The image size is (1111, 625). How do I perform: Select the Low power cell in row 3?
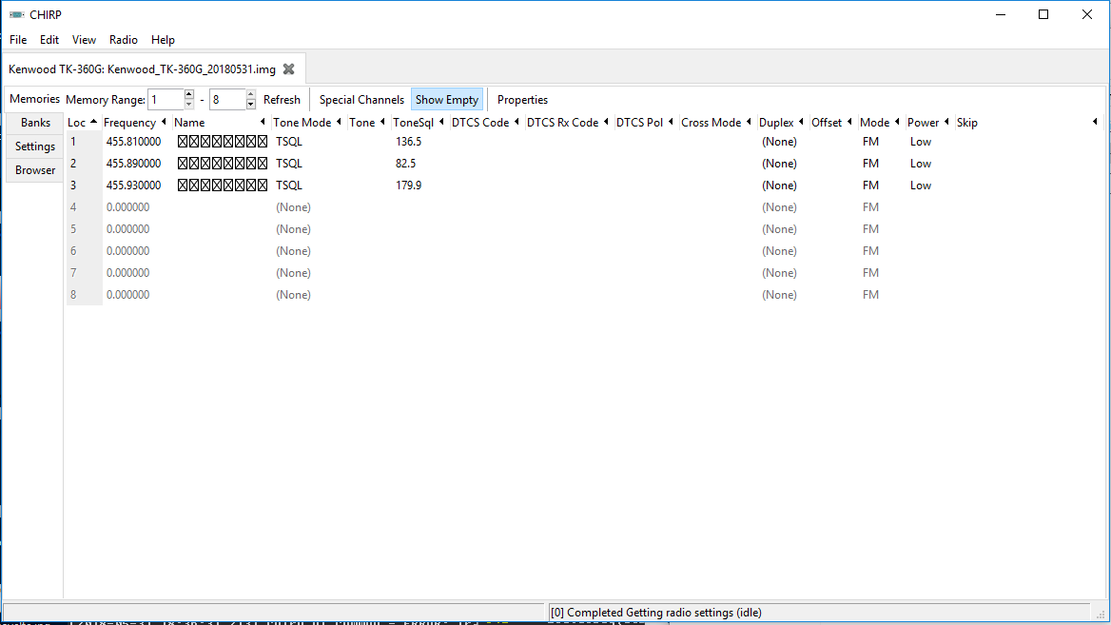click(x=921, y=186)
